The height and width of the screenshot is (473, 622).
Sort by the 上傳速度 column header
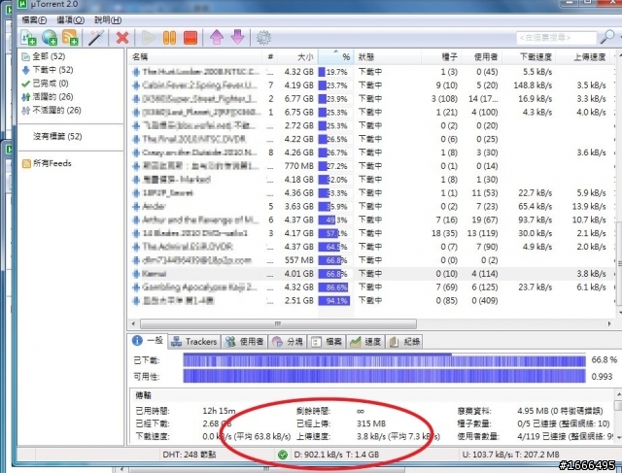click(583, 57)
